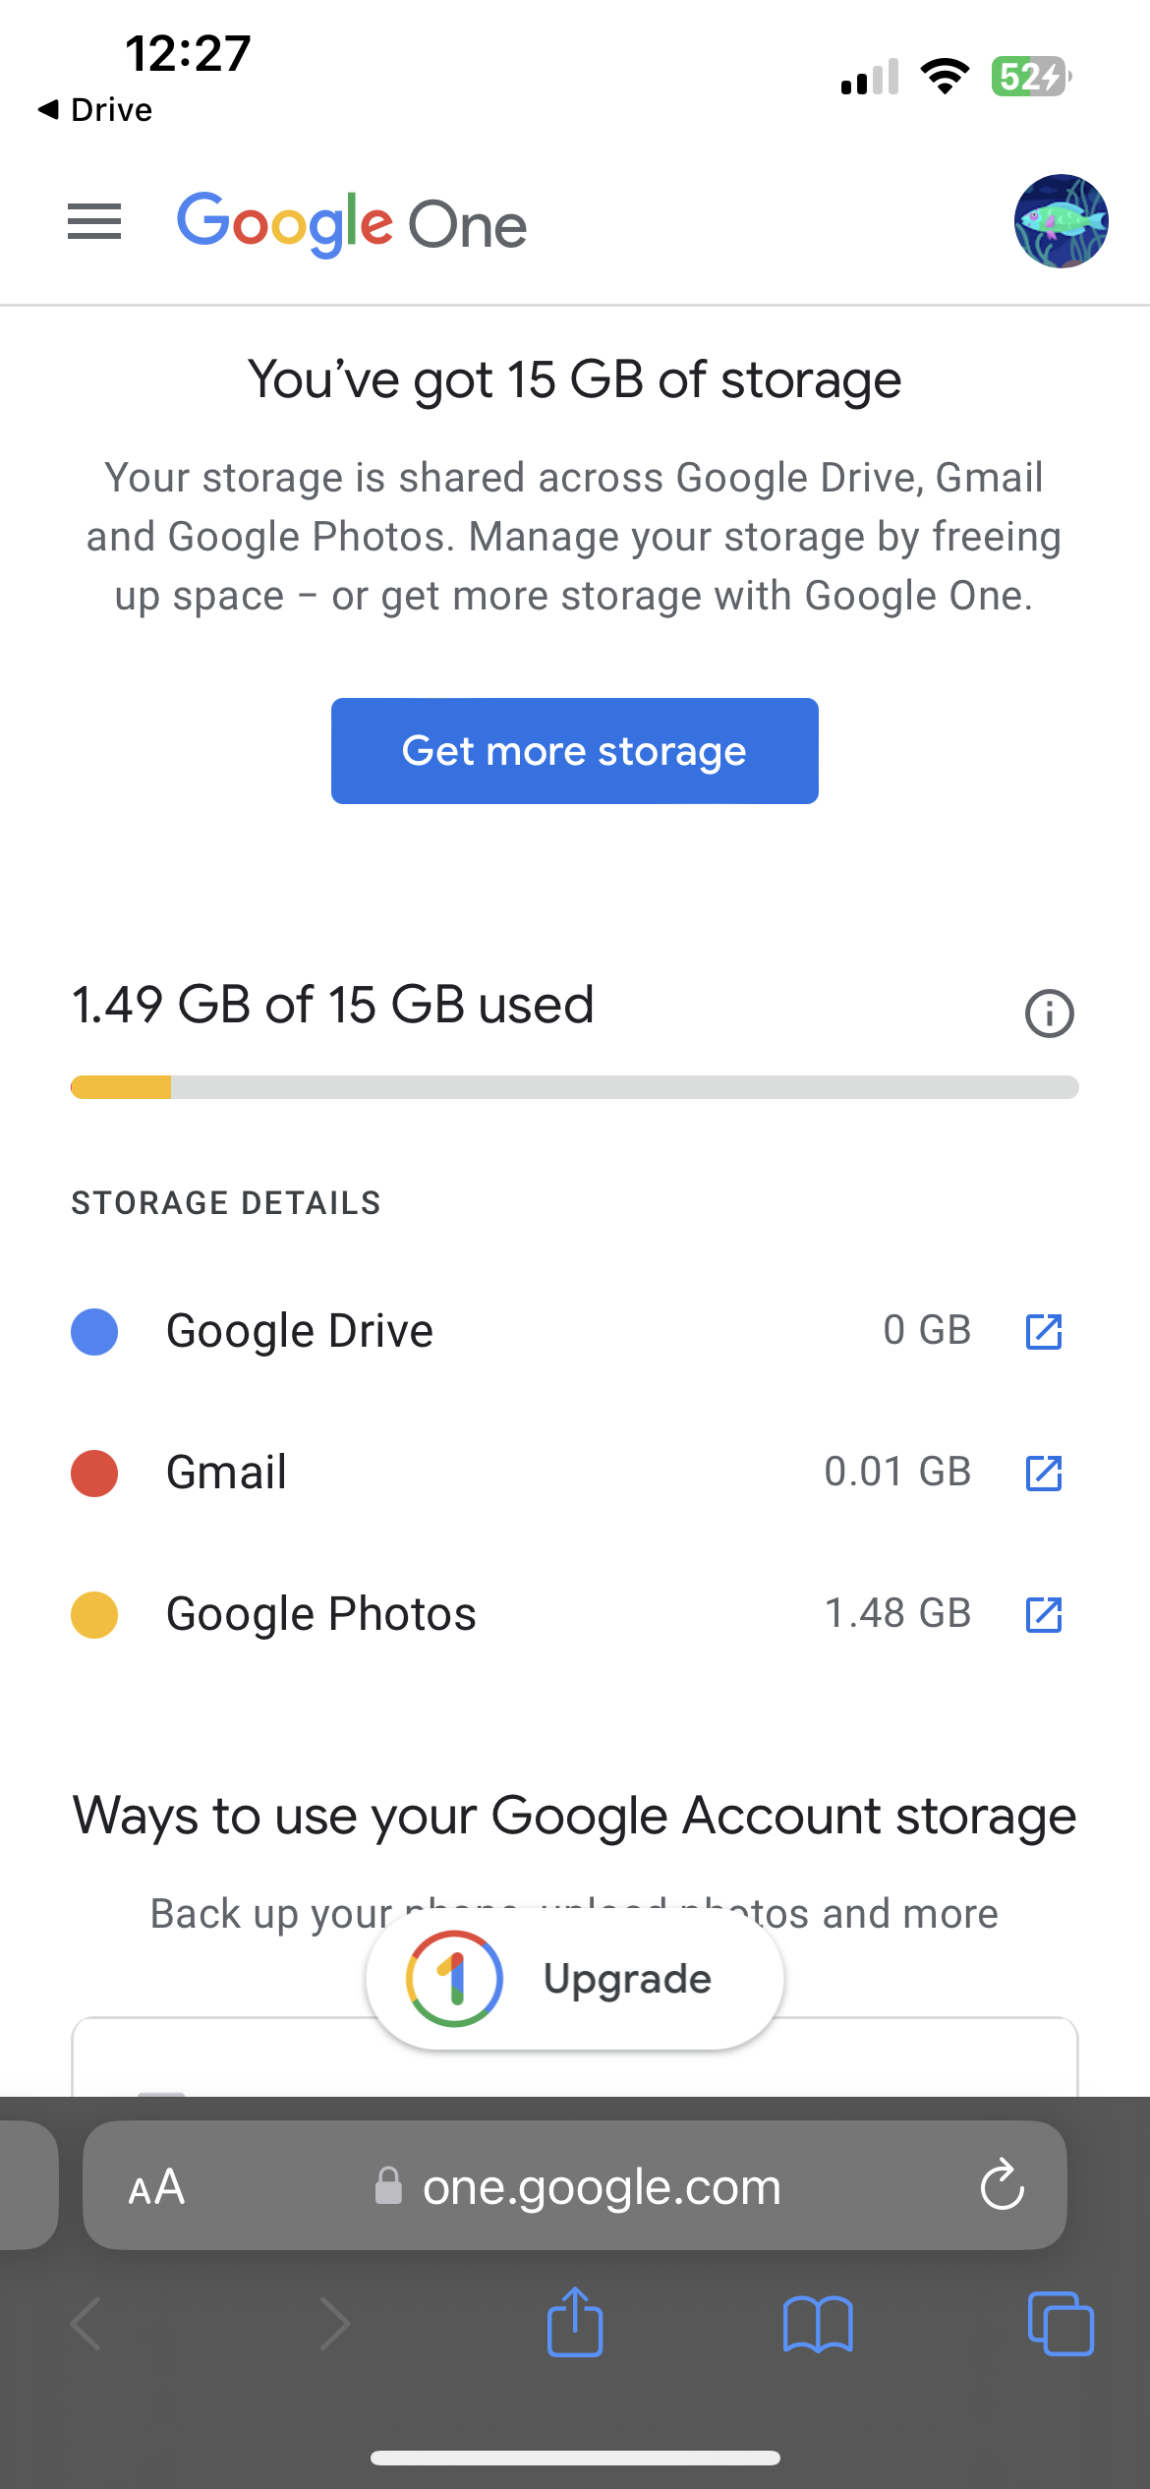Viewport: 1150px width, 2489px height.
Task: Tap the fish profile avatar
Action: (x=1061, y=222)
